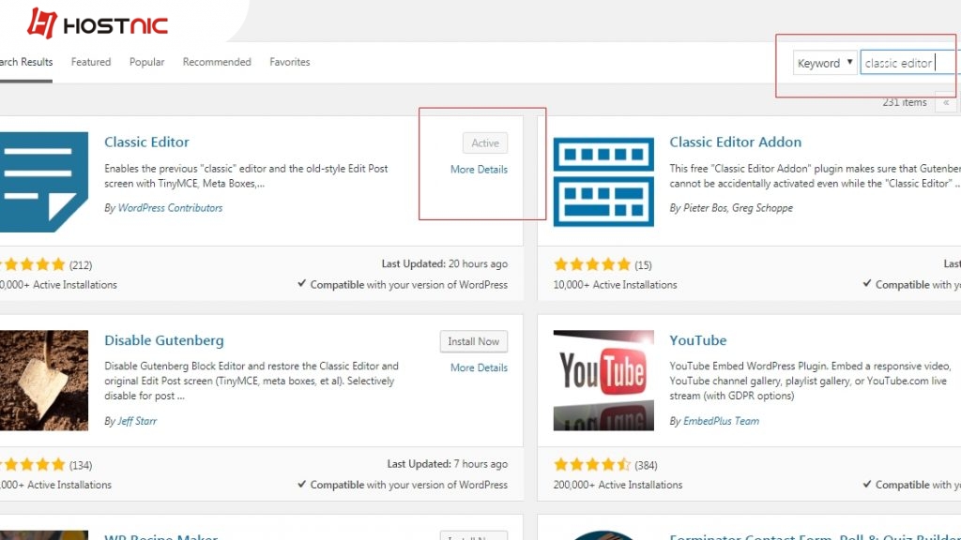Click the (15) ratings count
The width and height of the screenshot is (961, 540).
[x=643, y=265]
